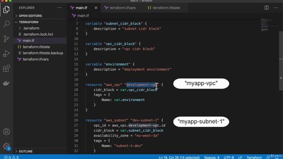
Task: Close the main.tf tab
Action: (96, 8)
